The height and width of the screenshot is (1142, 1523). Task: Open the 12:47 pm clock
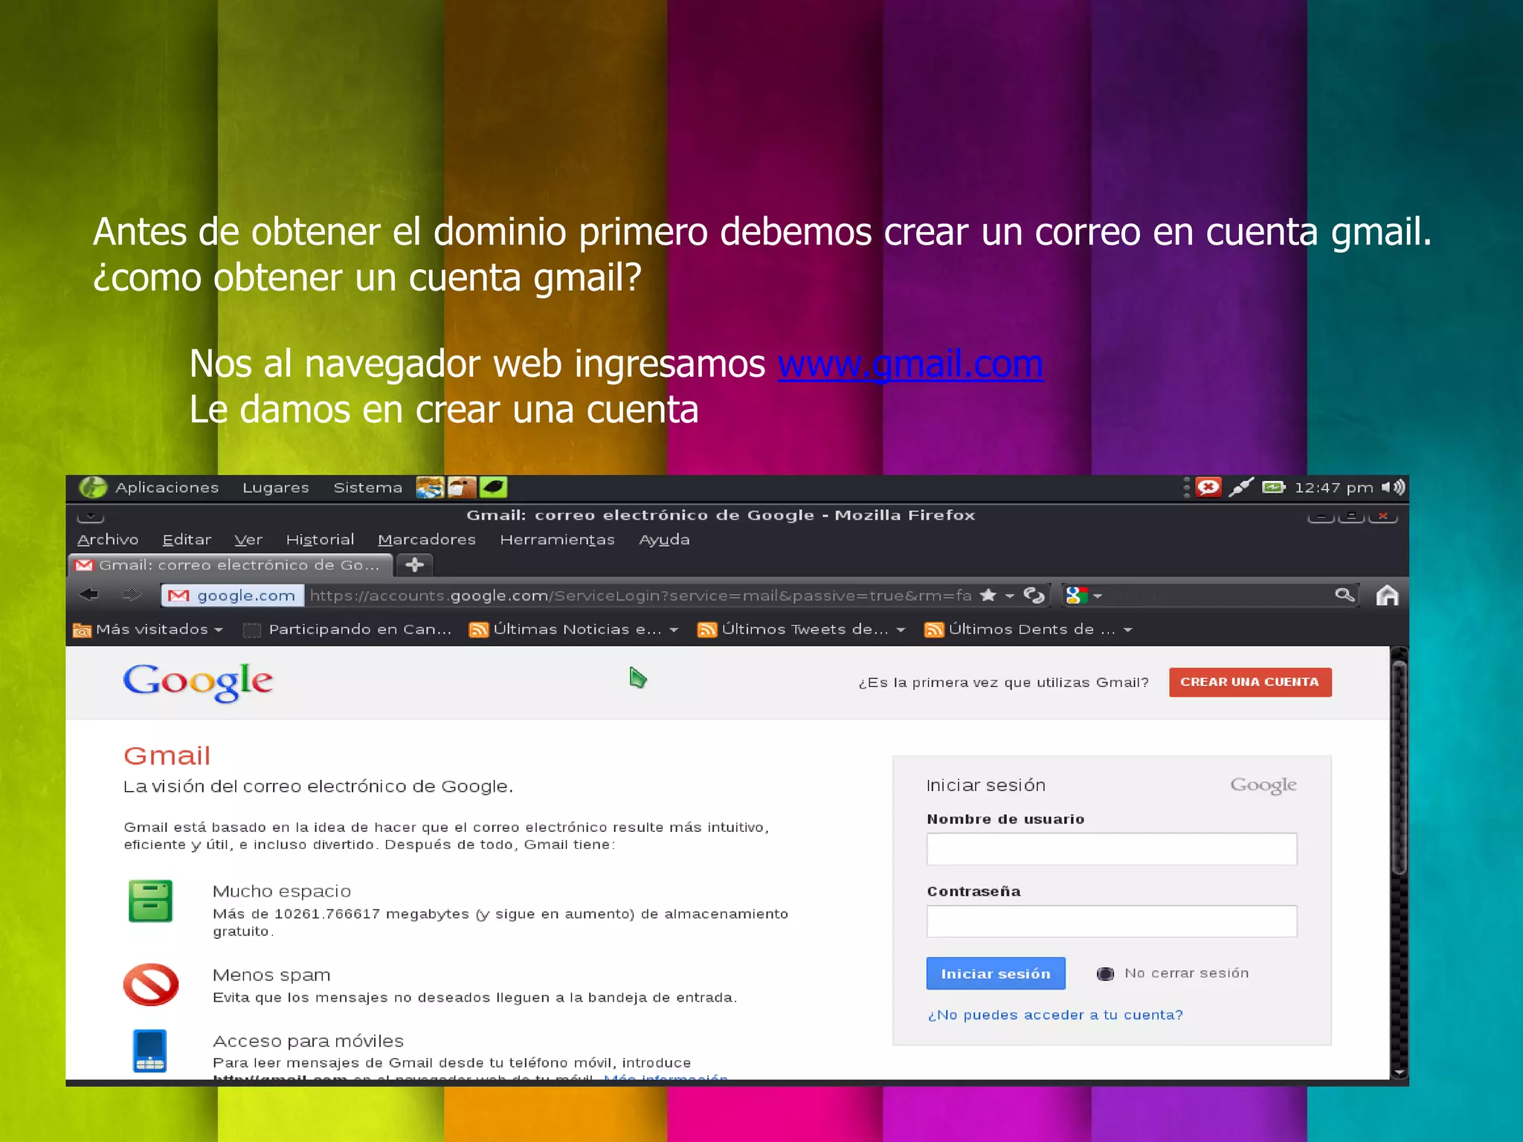click(1334, 488)
